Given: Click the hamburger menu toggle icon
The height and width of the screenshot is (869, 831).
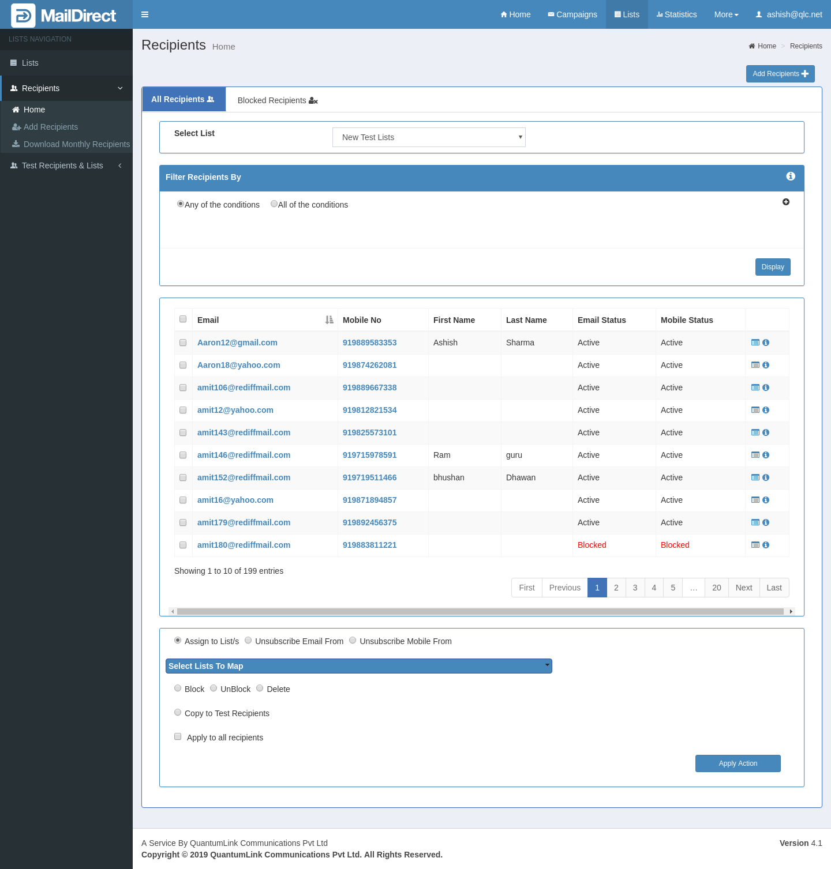Looking at the screenshot, I should pos(145,14).
